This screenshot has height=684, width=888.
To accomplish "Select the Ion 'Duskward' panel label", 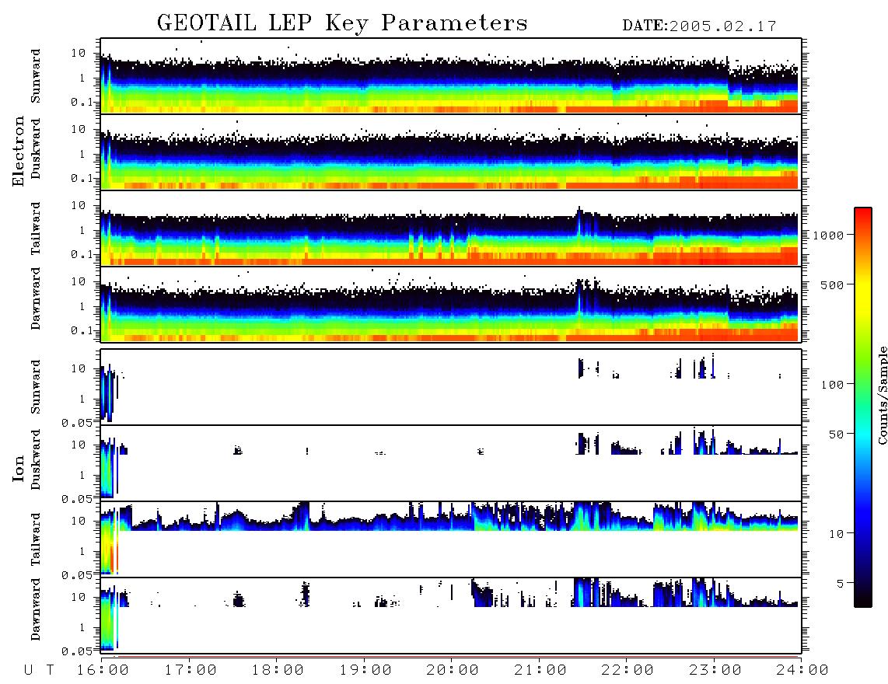I will coord(36,460).
